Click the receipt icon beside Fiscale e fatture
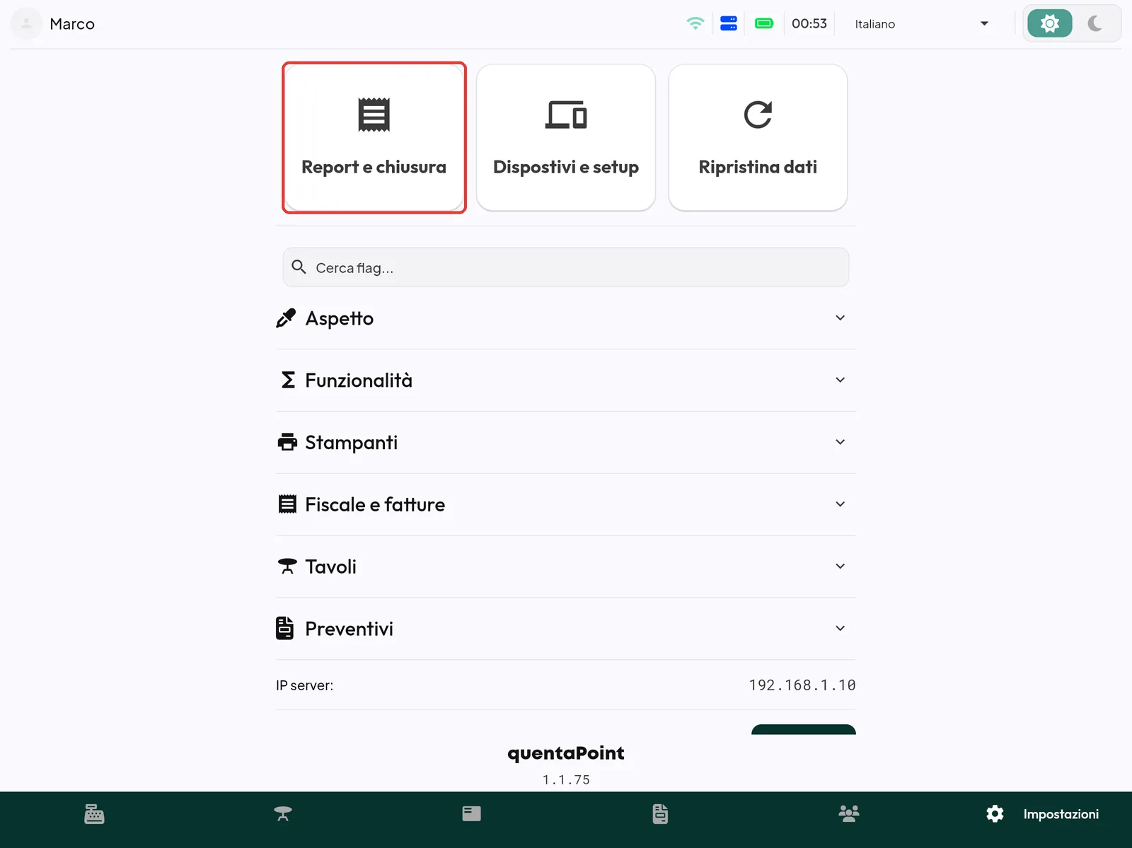1132x848 pixels. [287, 504]
